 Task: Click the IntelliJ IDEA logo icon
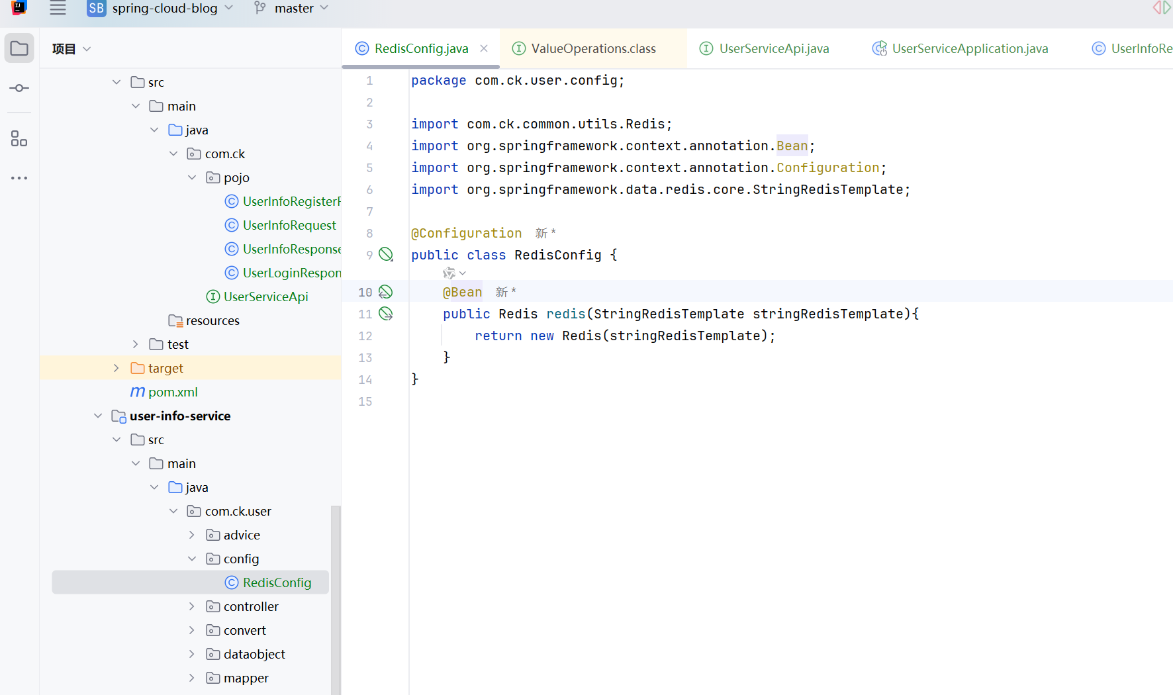pos(19,8)
